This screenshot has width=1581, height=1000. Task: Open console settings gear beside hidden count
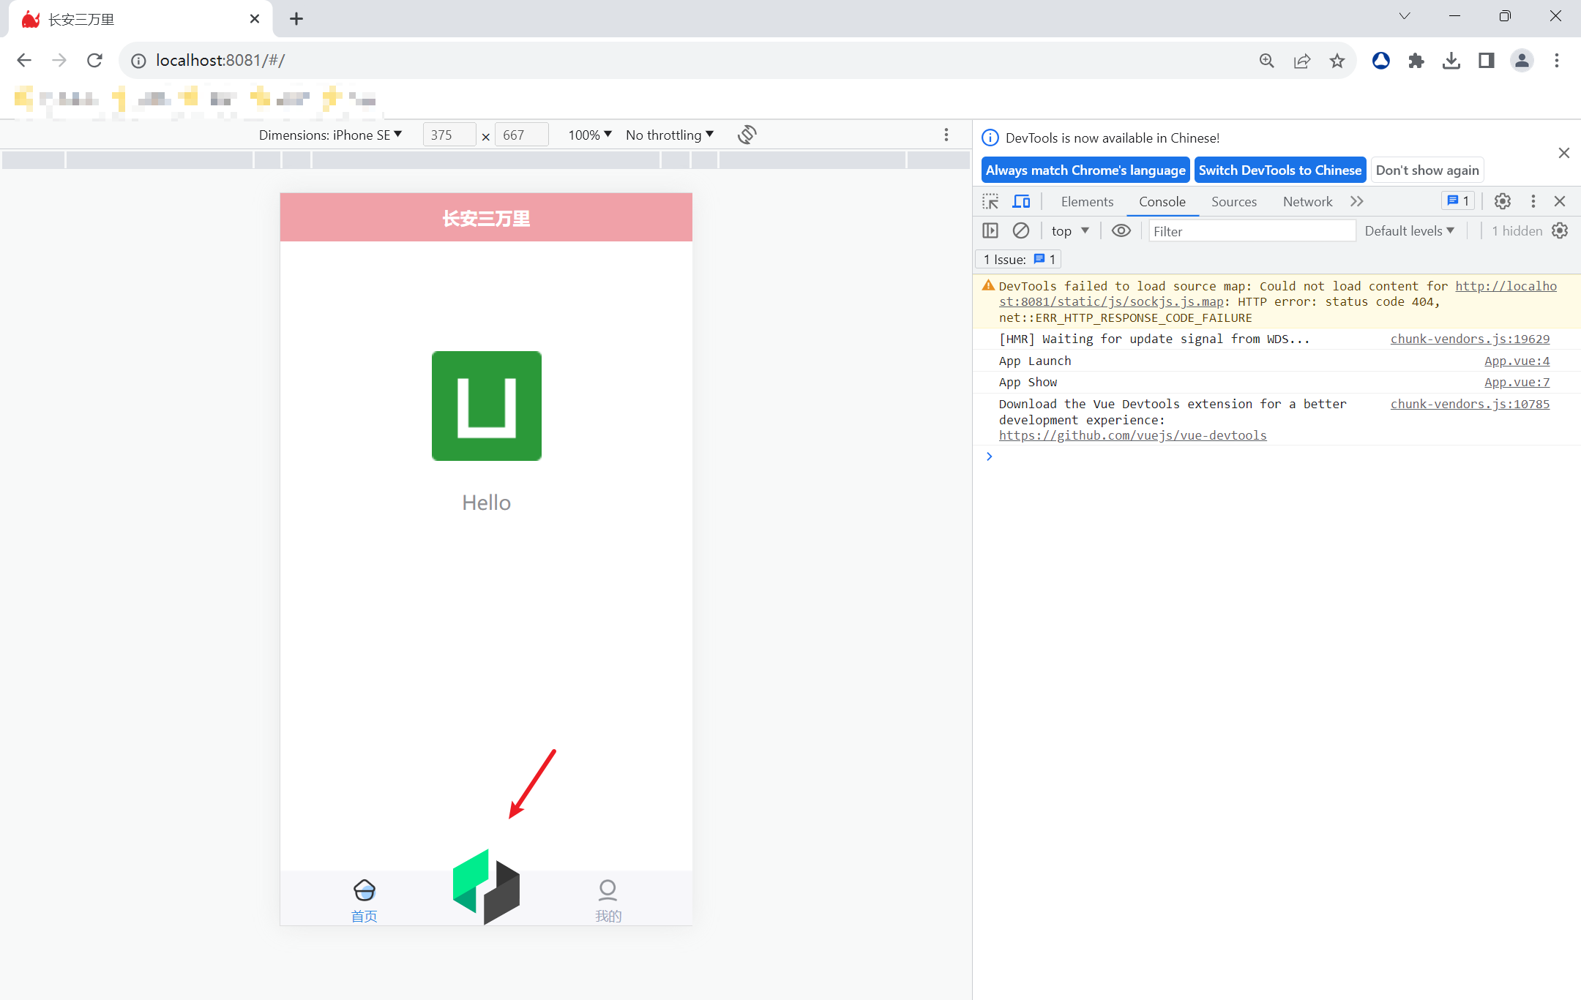(x=1560, y=230)
